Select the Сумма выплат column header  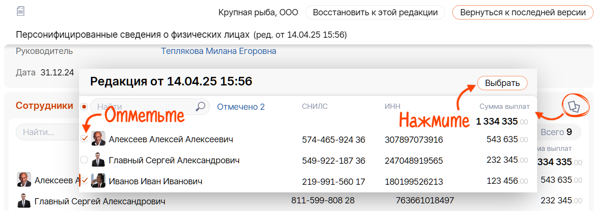(505, 106)
